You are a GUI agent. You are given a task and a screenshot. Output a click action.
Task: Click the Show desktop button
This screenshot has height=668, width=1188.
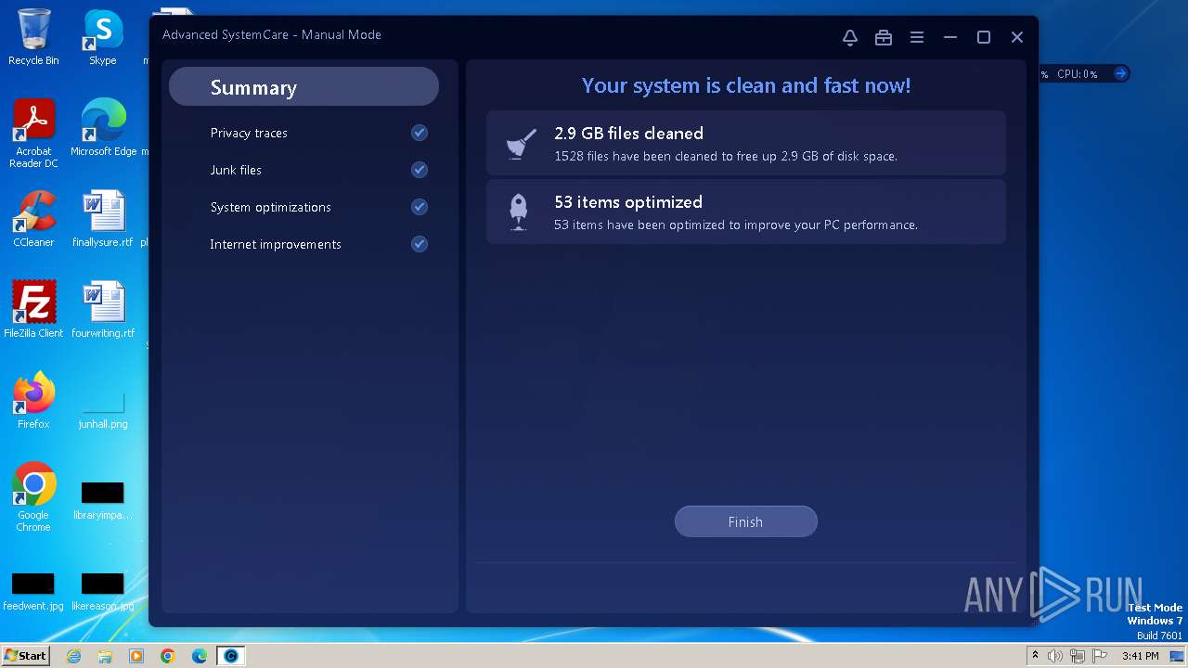pos(1178,656)
